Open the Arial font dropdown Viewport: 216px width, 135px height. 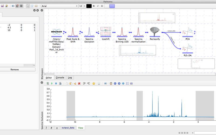[60, 6]
